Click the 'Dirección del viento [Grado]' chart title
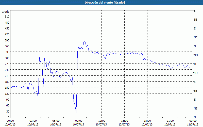Image resolution: width=203 pixels, height=127 pixels. pos(105,3)
